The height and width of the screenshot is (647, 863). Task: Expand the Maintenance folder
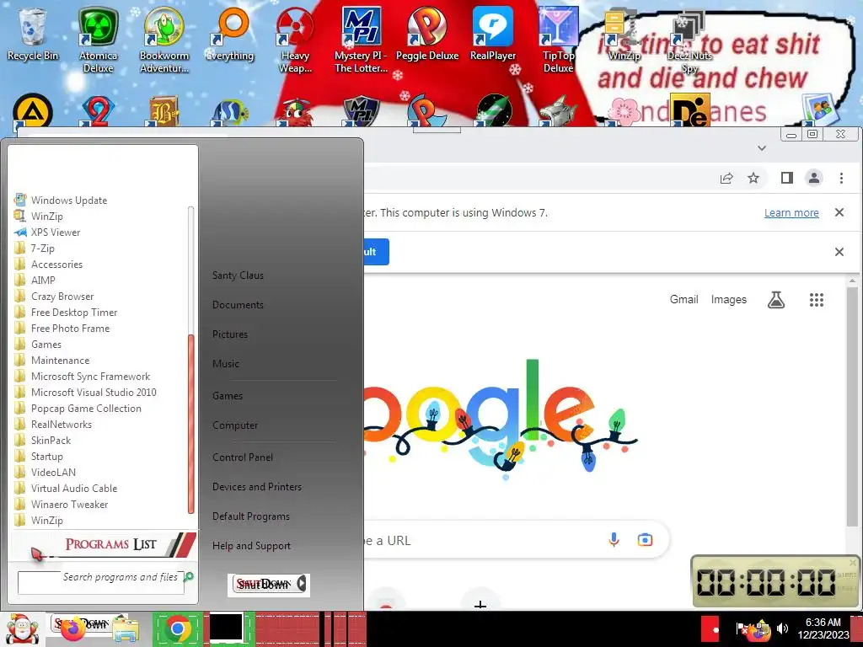coord(60,361)
